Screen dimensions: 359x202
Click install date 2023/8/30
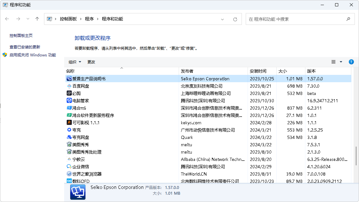[x=260, y=152]
